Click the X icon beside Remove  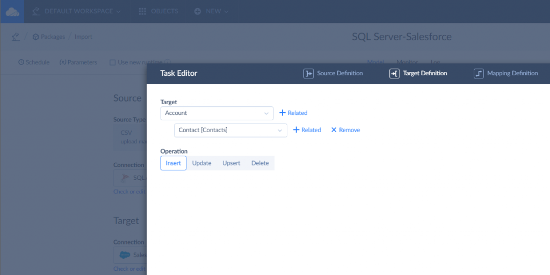(334, 130)
